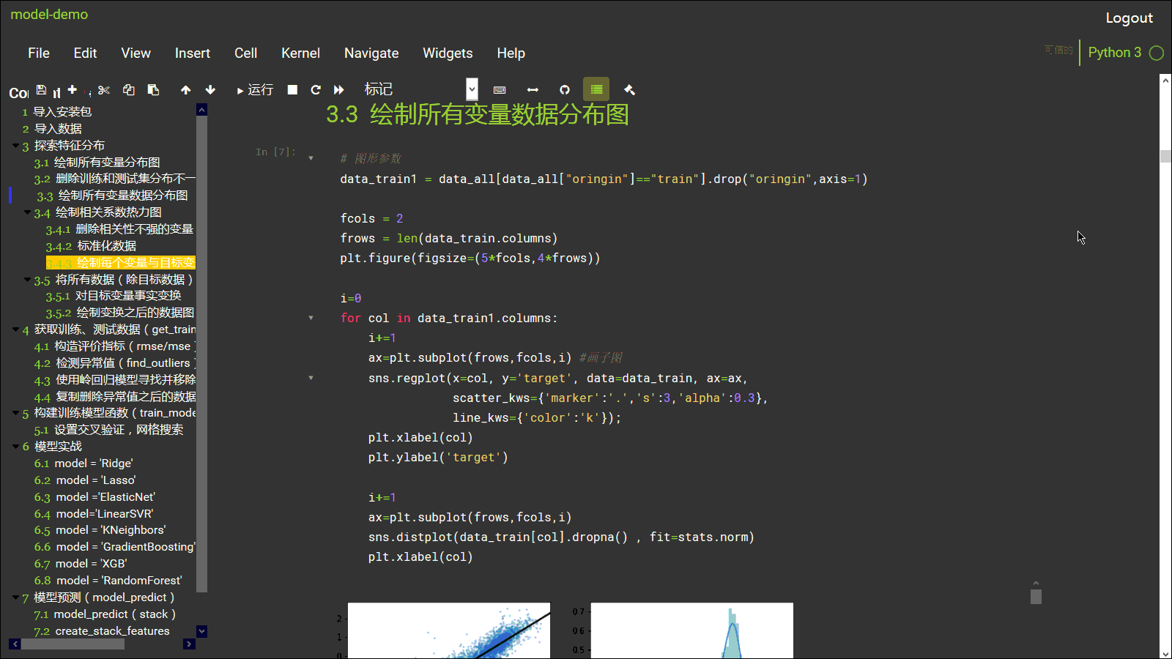Open command palette keyboard icon
This screenshot has height=659, width=1172.
tap(500, 89)
